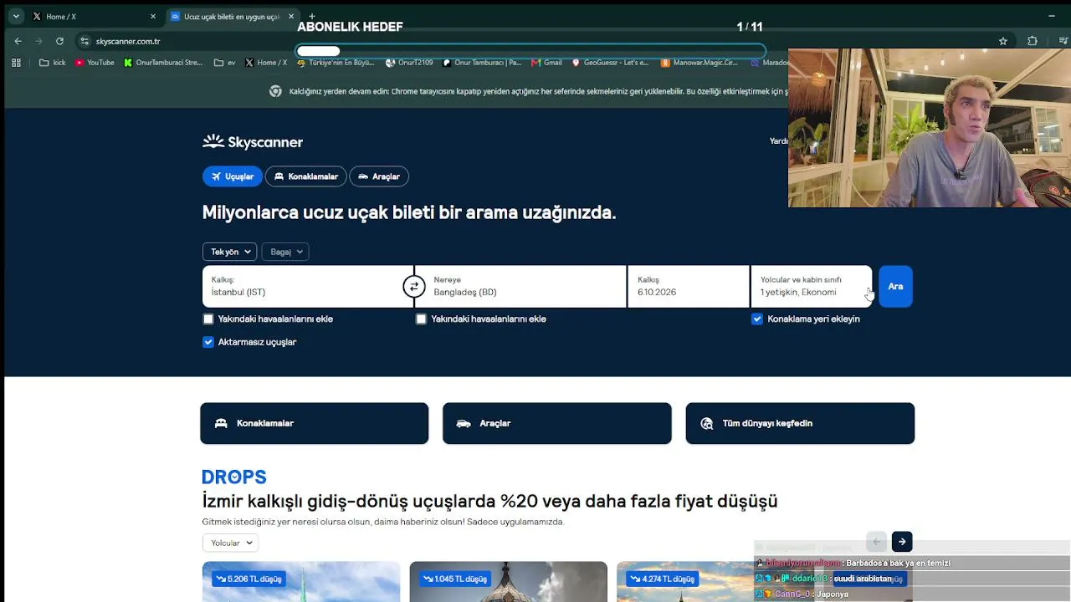Viewport: 1071px width, 602px height.
Task: Switch to the Home / X browser tab
Action: coord(92,16)
